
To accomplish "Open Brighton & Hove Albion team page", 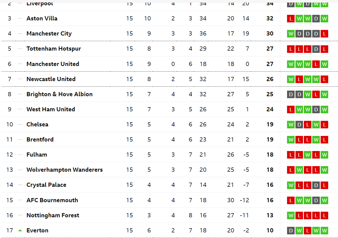I will [60, 94].
